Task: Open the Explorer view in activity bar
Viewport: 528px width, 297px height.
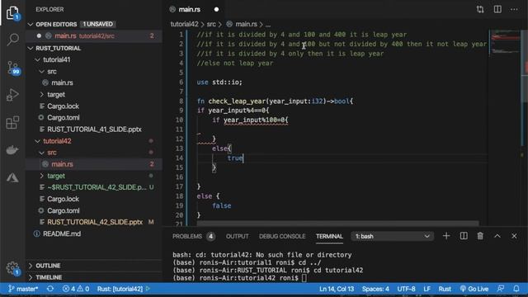Action: click(13, 13)
